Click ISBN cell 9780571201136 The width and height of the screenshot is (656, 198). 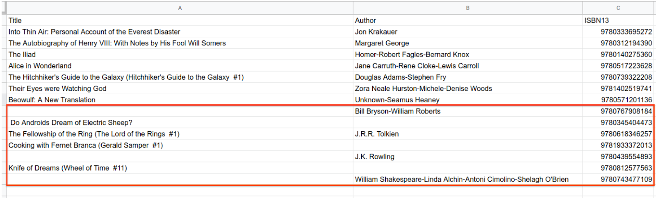click(x=626, y=100)
